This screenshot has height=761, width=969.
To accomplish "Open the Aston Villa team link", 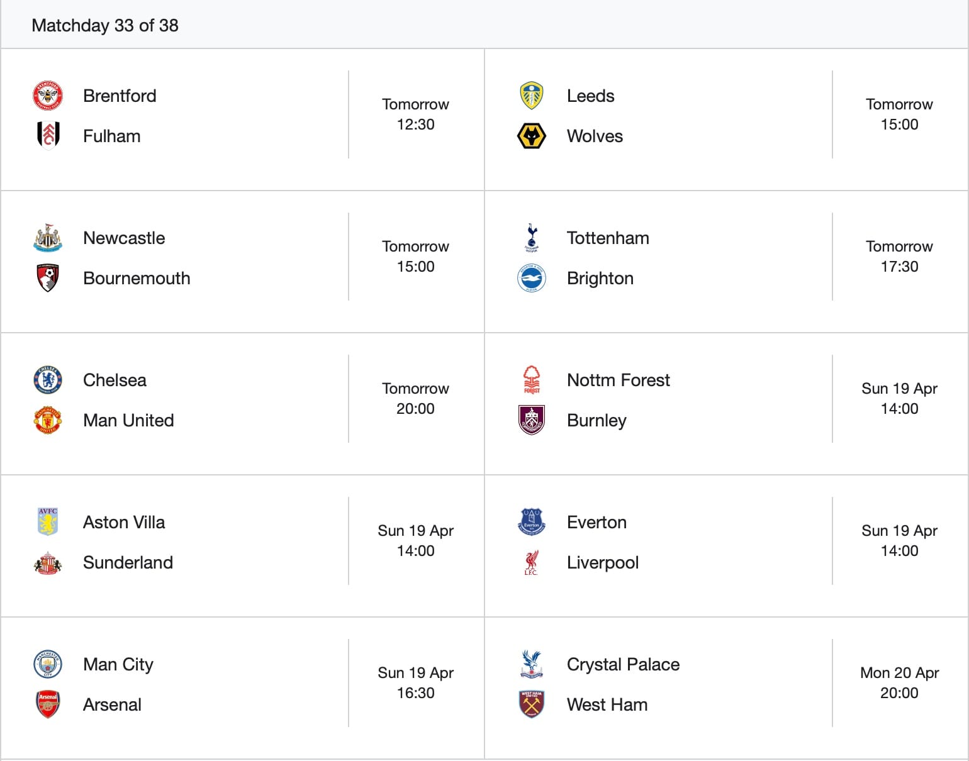I will pyautogui.click(x=124, y=522).
